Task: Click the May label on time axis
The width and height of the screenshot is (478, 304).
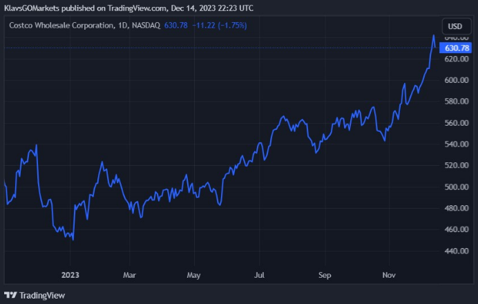Action: coord(193,276)
